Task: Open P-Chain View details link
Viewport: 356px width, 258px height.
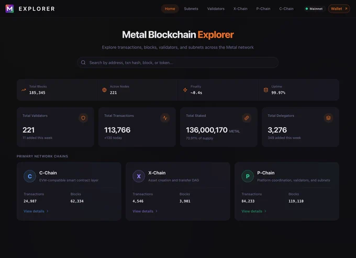Action: click(254, 211)
